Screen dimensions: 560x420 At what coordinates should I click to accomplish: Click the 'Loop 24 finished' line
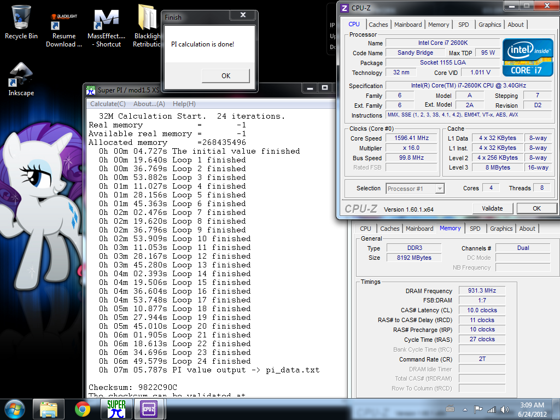(175, 361)
